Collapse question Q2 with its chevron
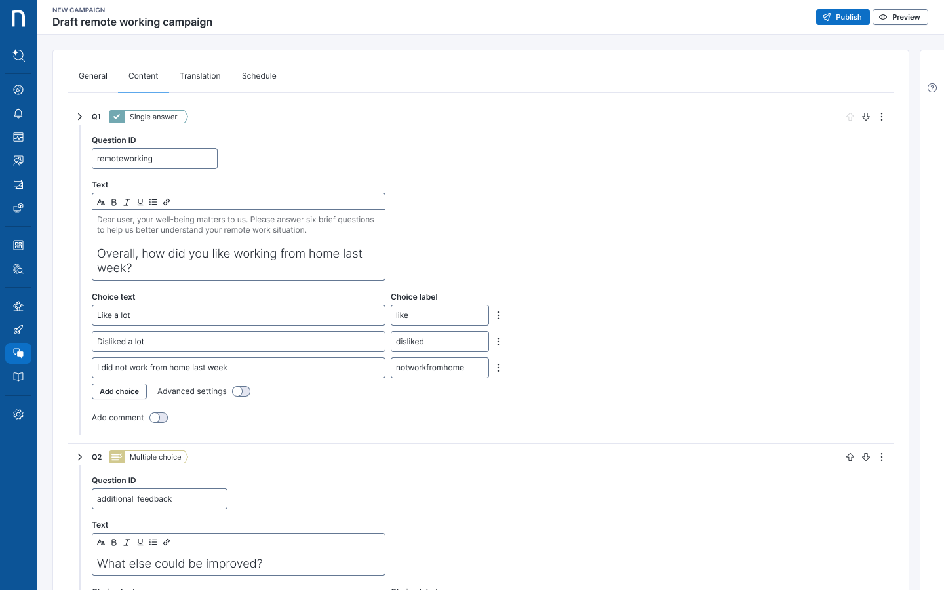The height and width of the screenshot is (590, 944). 80,457
